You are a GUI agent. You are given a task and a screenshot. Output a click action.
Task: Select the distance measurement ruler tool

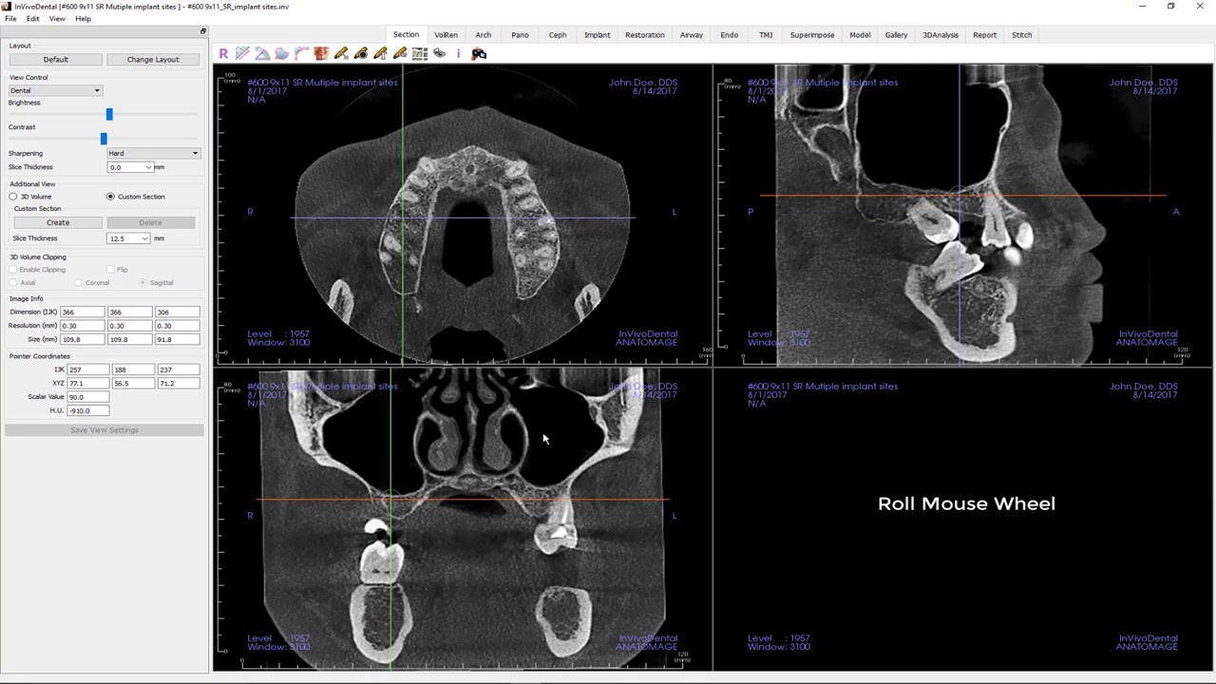click(x=242, y=54)
